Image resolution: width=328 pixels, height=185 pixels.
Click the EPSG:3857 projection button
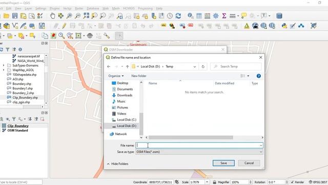click(x=318, y=182)
